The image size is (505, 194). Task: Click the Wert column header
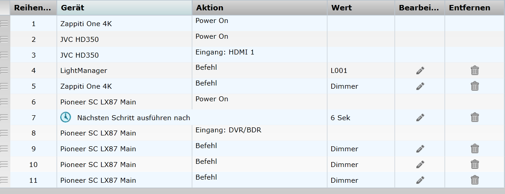pos(361,8)
